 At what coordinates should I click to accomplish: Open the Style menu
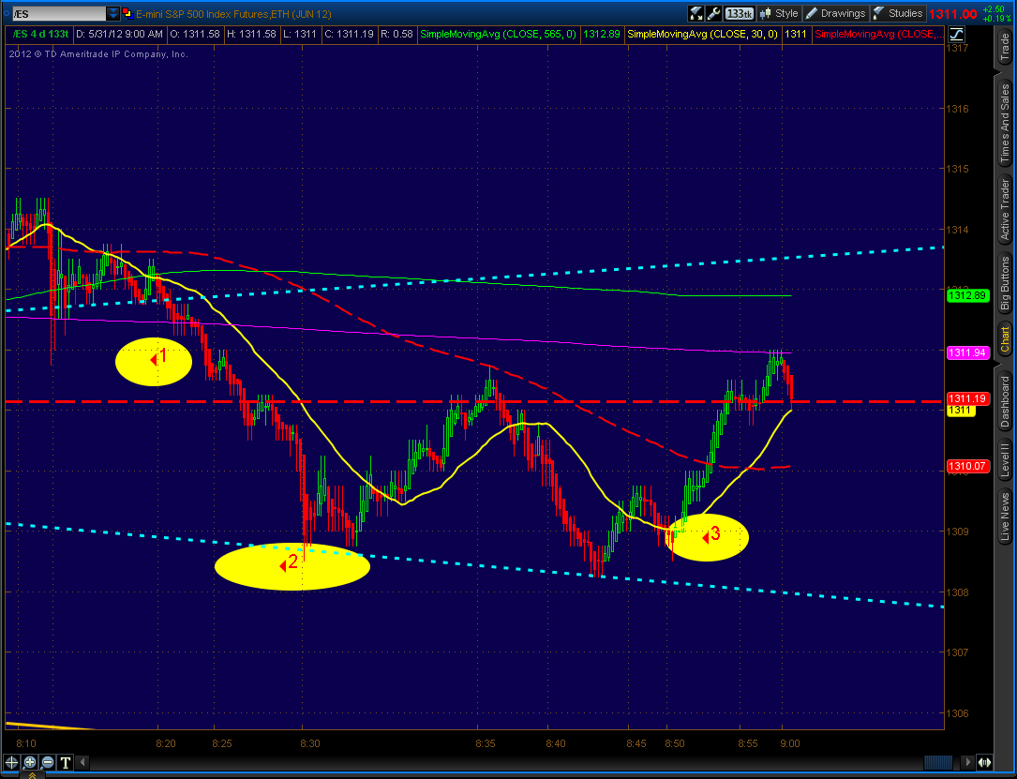coord(779,14)
